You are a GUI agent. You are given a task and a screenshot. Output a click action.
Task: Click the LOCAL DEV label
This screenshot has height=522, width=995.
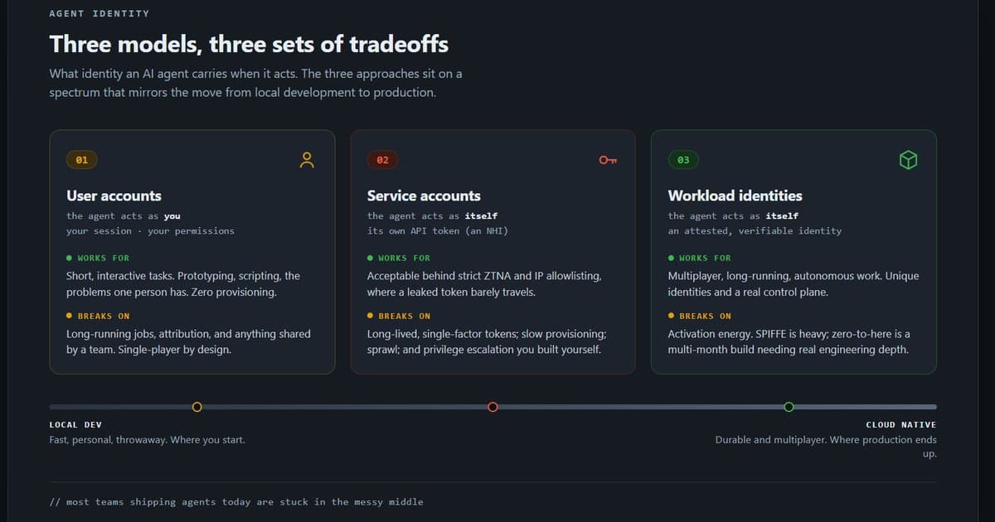tap(75, 424)
